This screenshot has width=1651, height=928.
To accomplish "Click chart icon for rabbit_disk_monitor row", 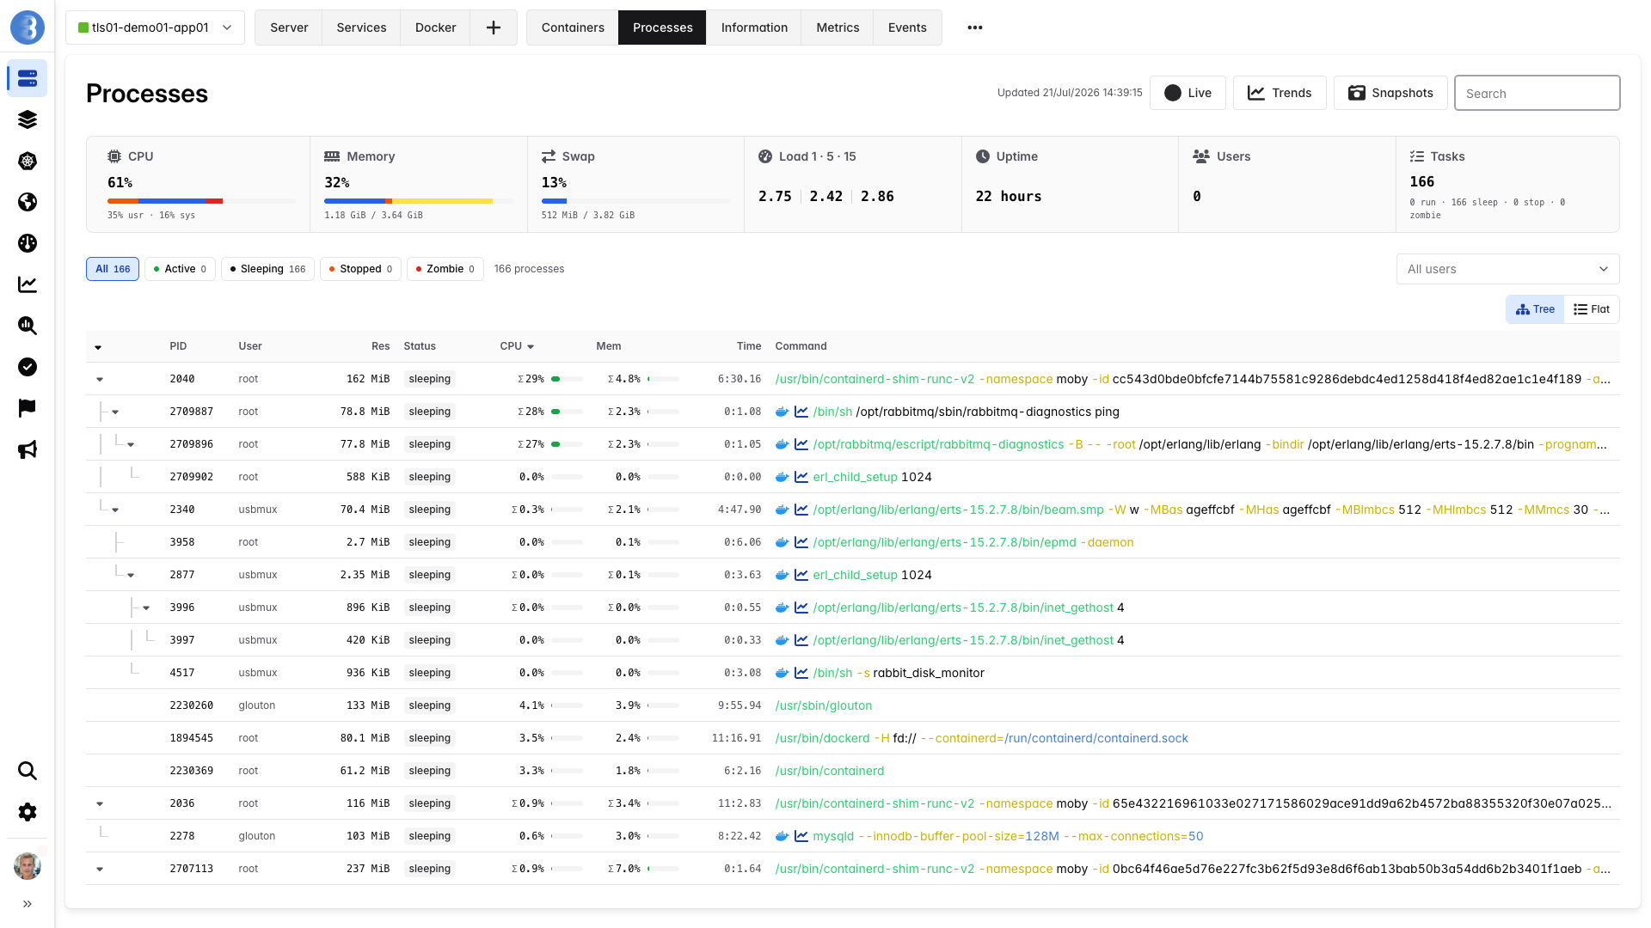I will click(x=801, y=673).
